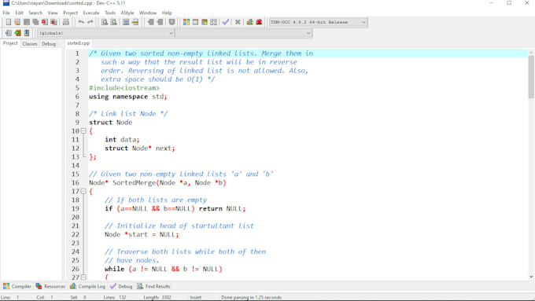
Task: Open the bottom Debug panel tab
Action: coord(121,286)
